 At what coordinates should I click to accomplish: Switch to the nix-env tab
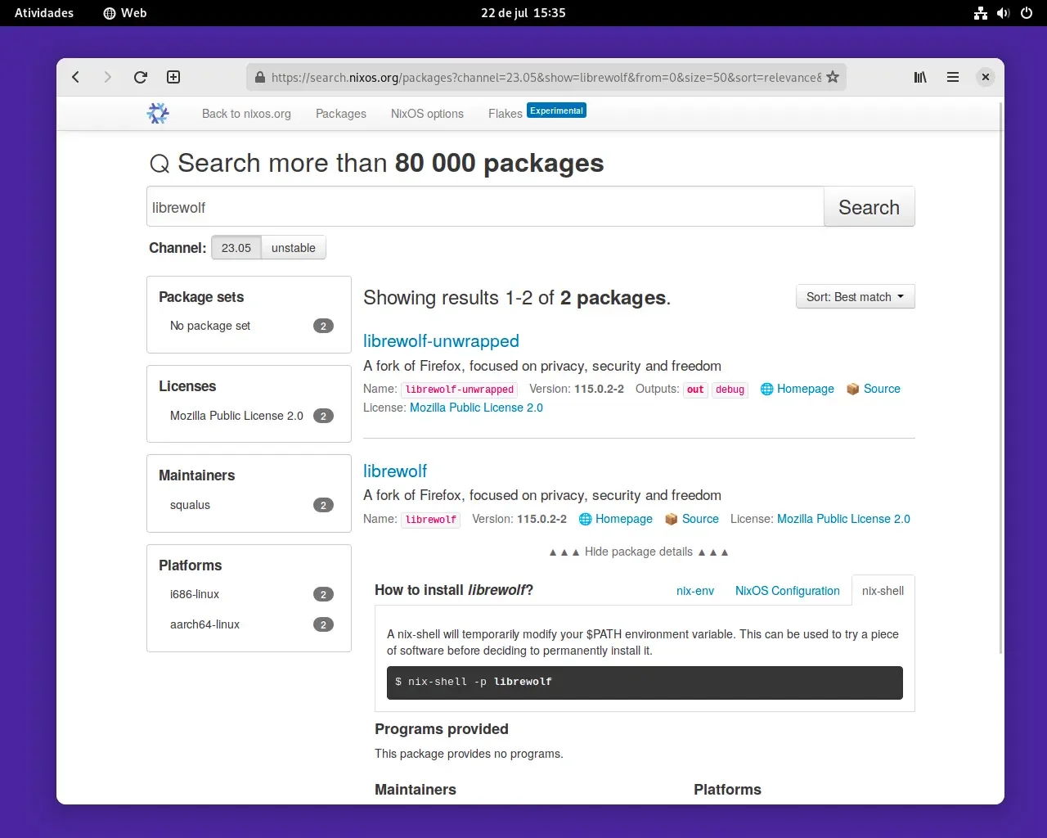695,591
